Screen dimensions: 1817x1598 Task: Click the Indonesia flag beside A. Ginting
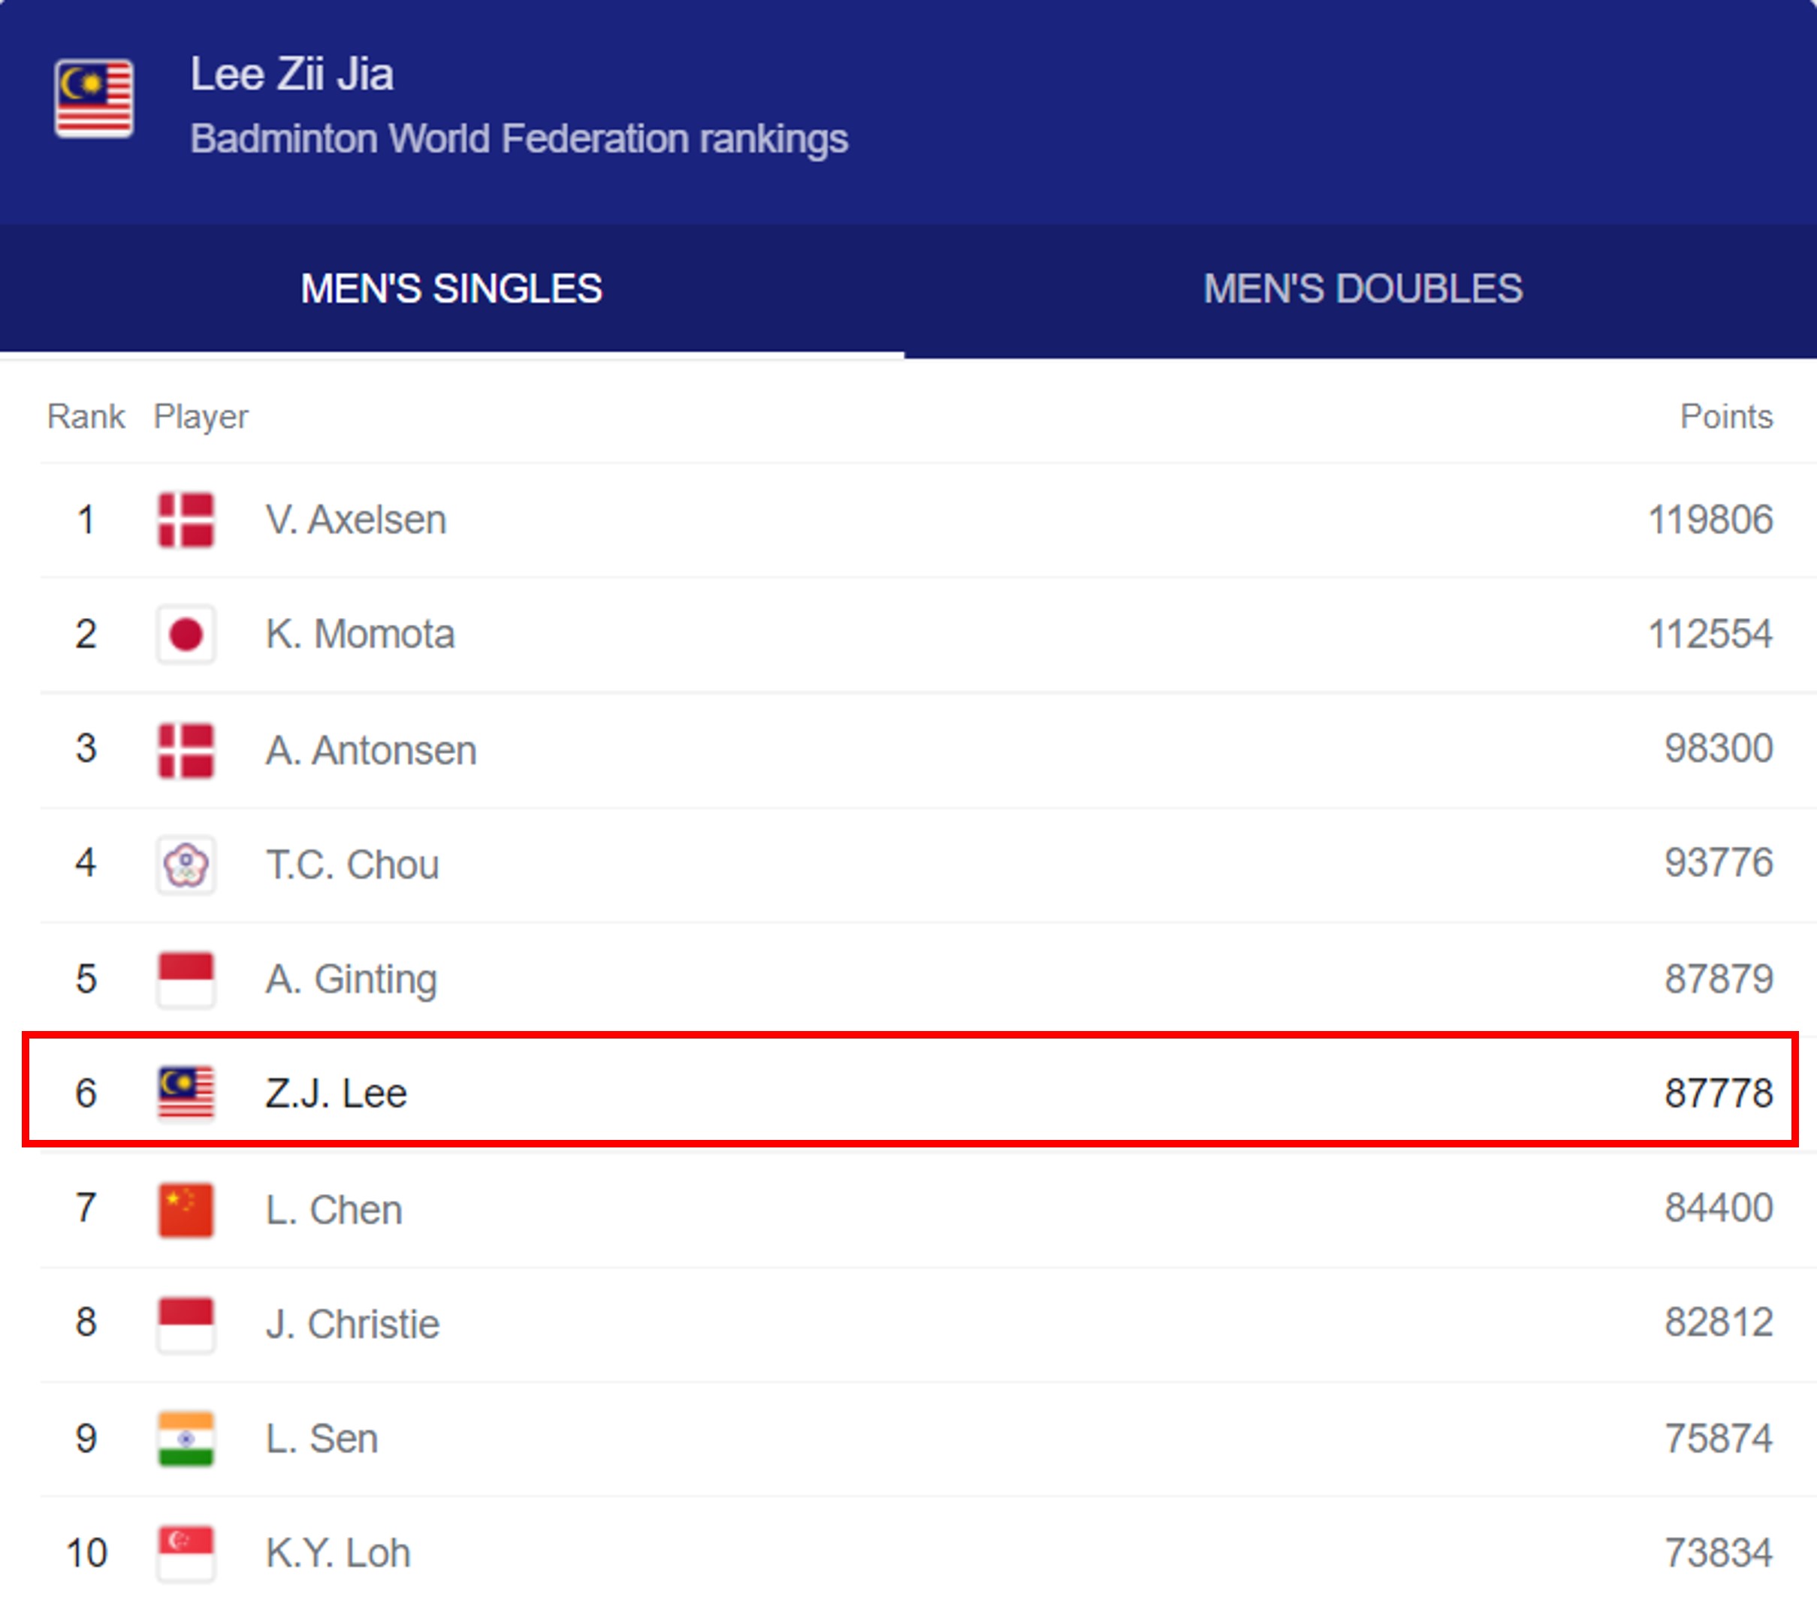186,979
